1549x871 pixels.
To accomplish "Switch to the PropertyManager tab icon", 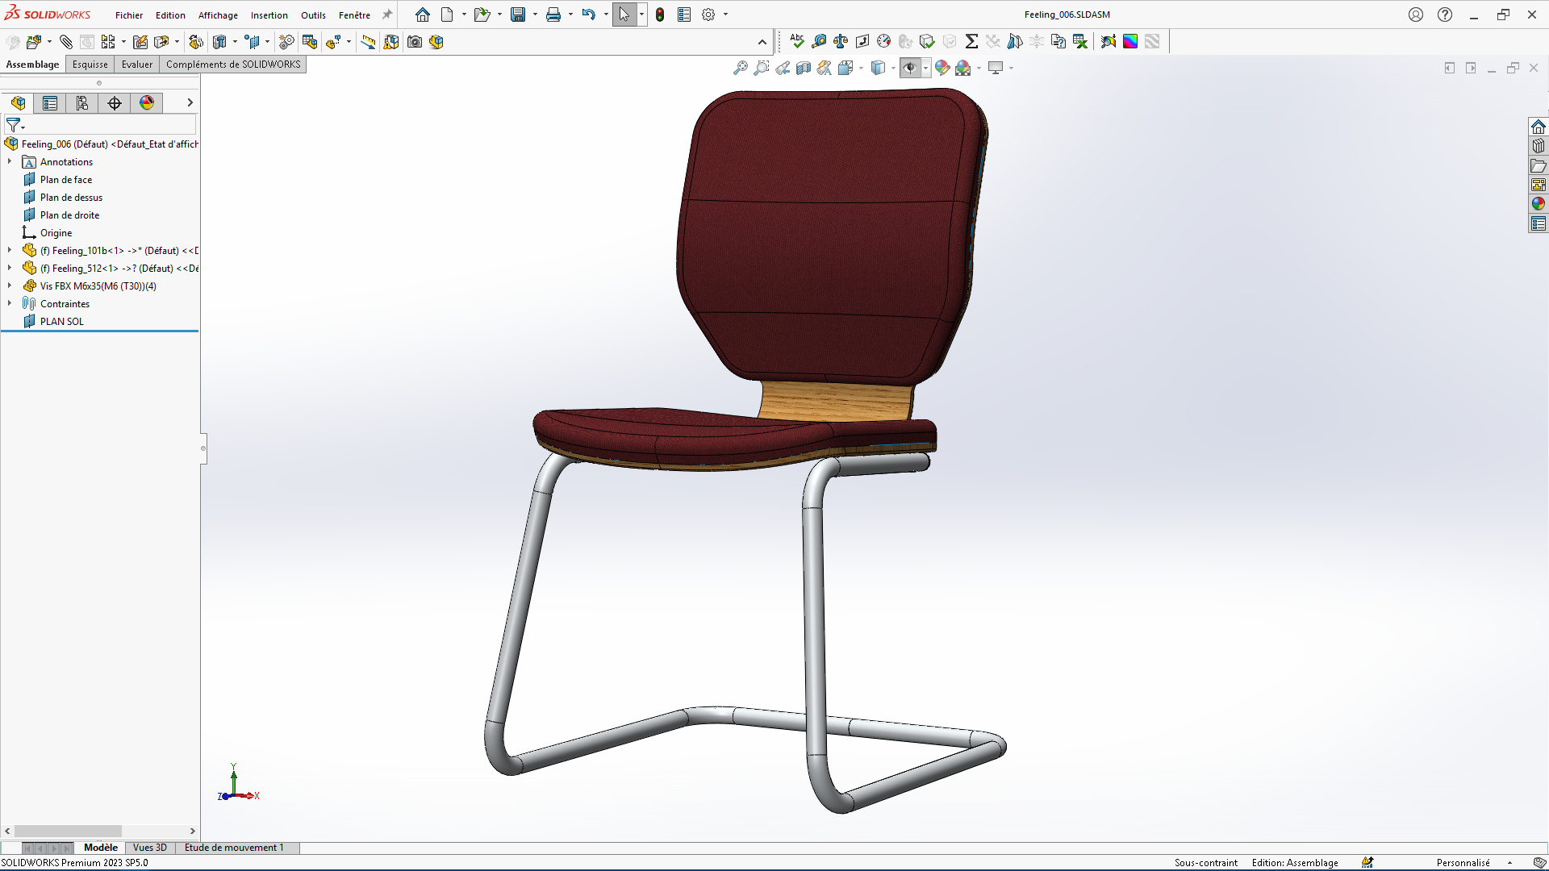I will (x=50, y=103).
